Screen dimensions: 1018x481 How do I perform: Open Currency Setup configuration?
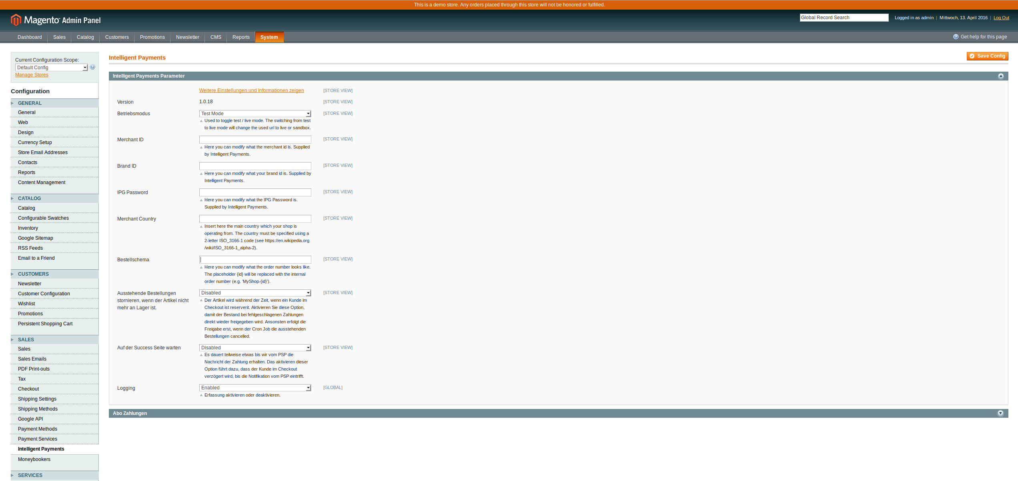(x=54, y=142)
